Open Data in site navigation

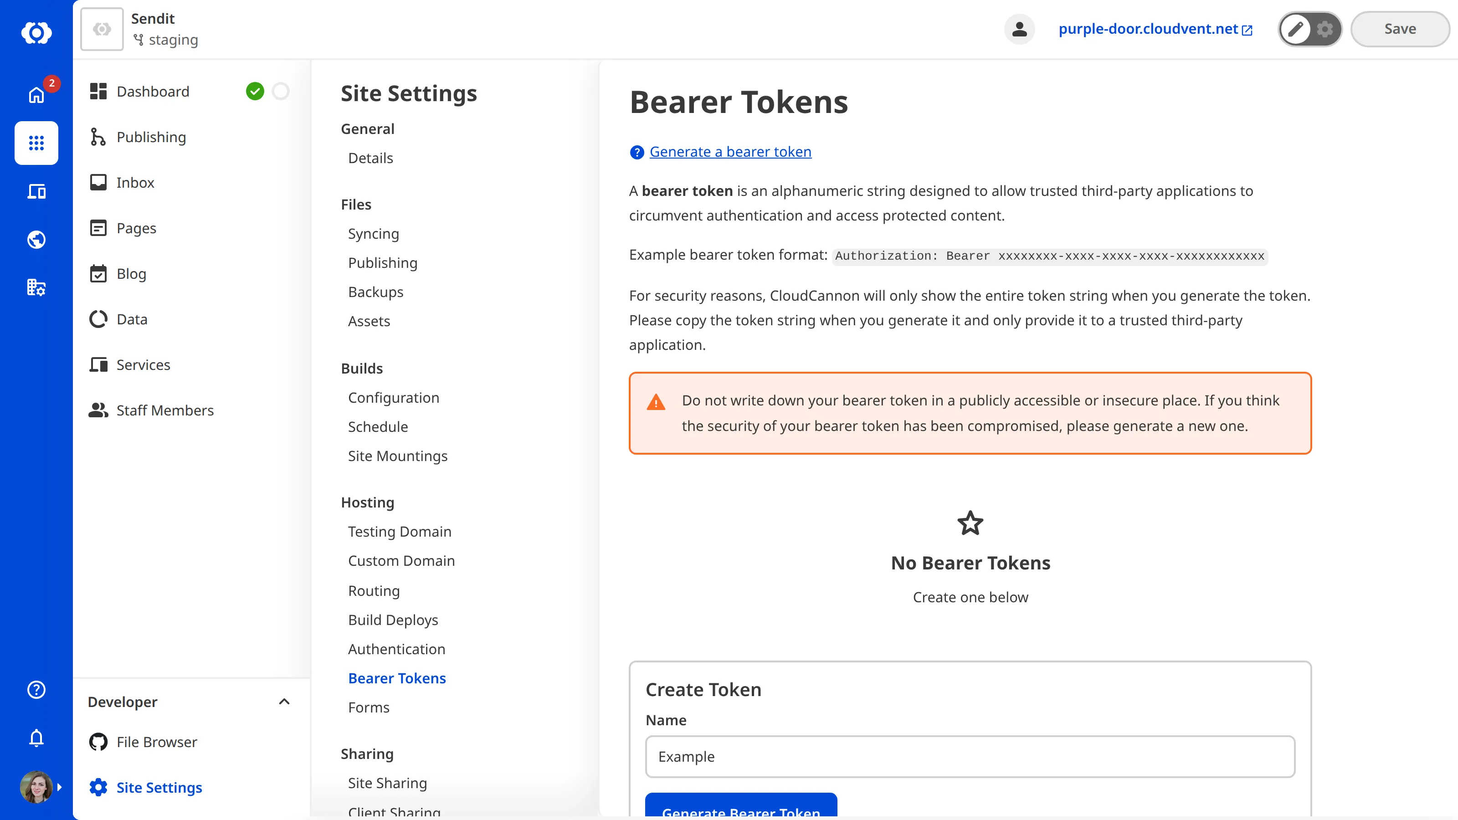[x=132, y=319]
